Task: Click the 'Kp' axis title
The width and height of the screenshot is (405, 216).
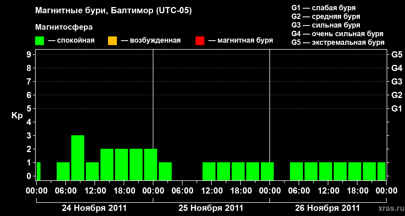Action: [17, 116]
